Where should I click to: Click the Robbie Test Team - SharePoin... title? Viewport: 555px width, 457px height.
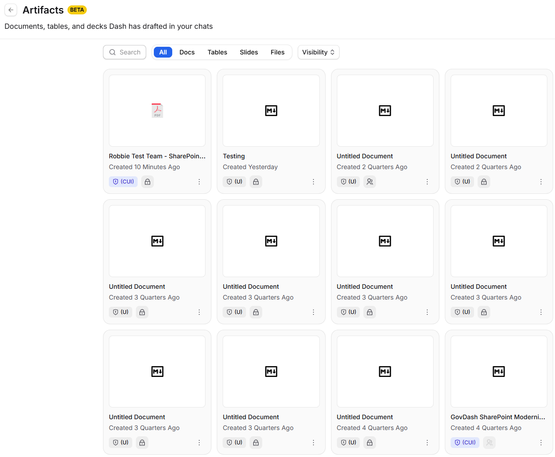pos(157,156)
